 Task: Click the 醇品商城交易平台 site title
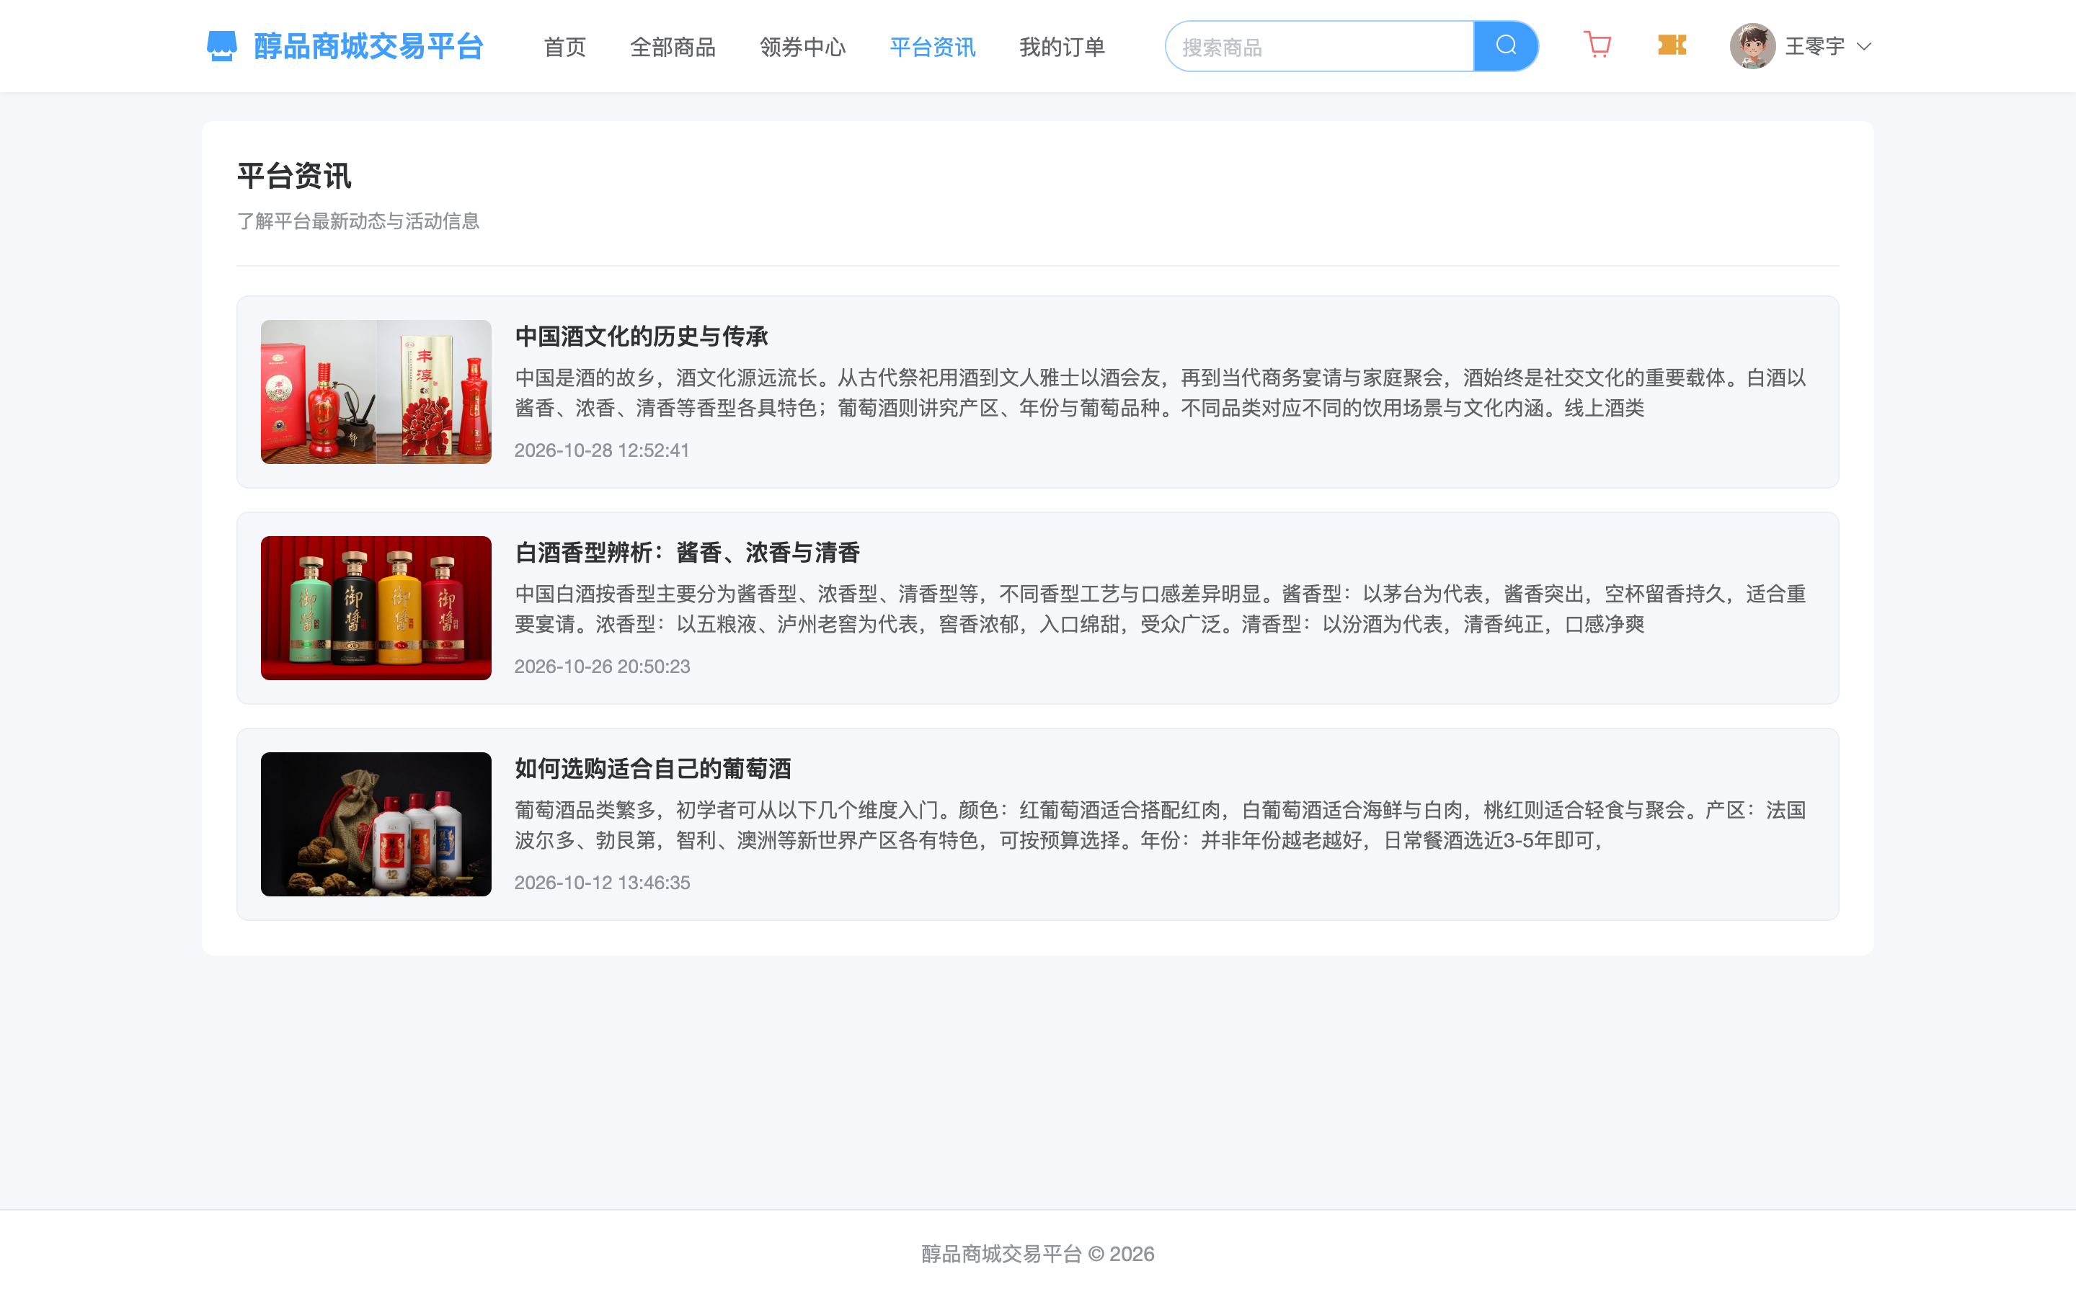coord(369,46)
